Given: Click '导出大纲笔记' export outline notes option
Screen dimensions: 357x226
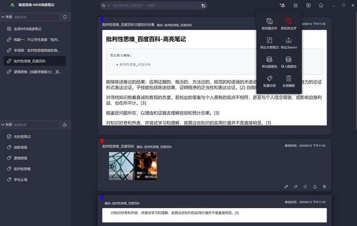Looking at the screenshot, I should (x=269, y=43).
